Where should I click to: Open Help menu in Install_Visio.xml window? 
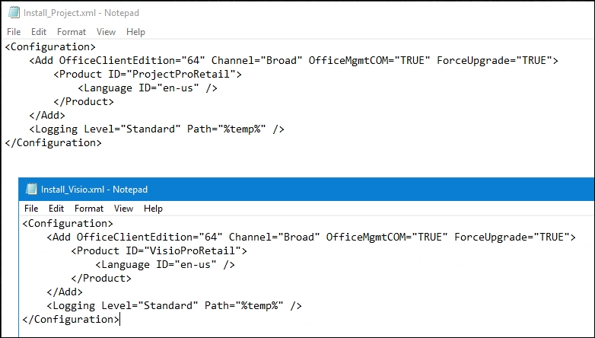click(x=153, y=209)
